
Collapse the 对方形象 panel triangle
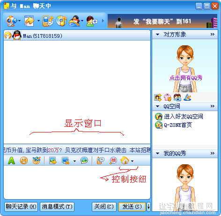click(x=157, y=35)
